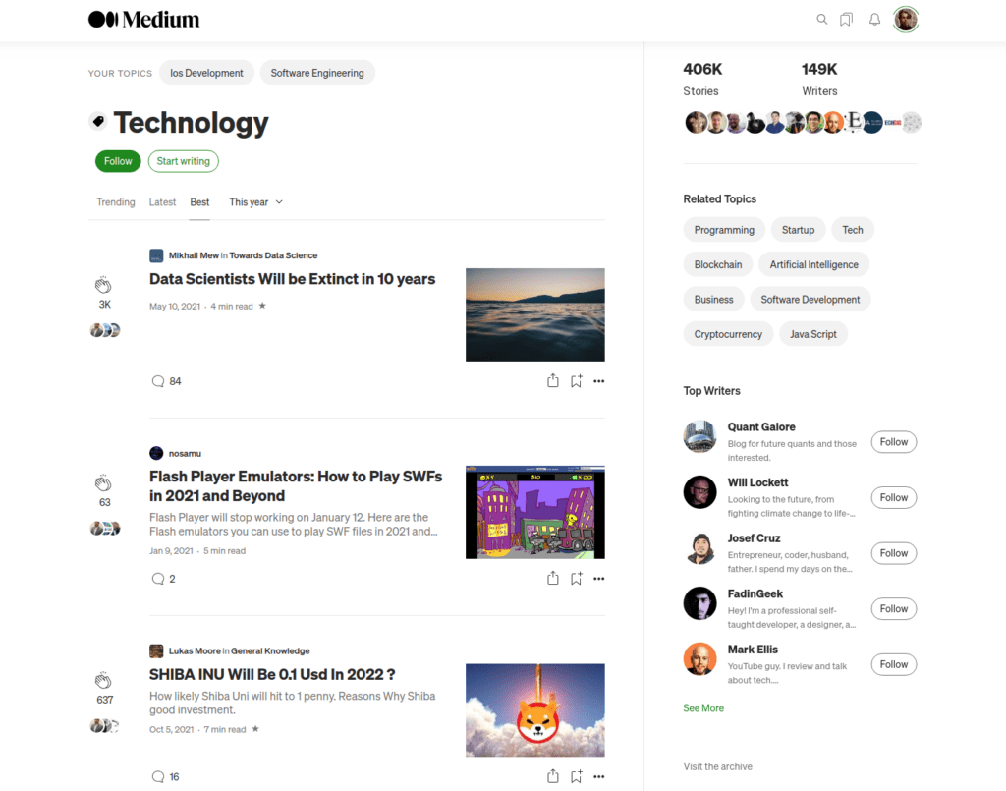The width and height of the screenshot is (1006, 791).
Task: Open the General Knowledge publication link
Action: [270, 651]
